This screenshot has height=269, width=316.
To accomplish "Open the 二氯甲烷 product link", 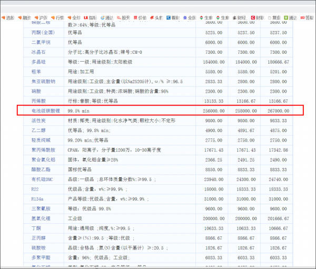I will click(x=41, y=42).
